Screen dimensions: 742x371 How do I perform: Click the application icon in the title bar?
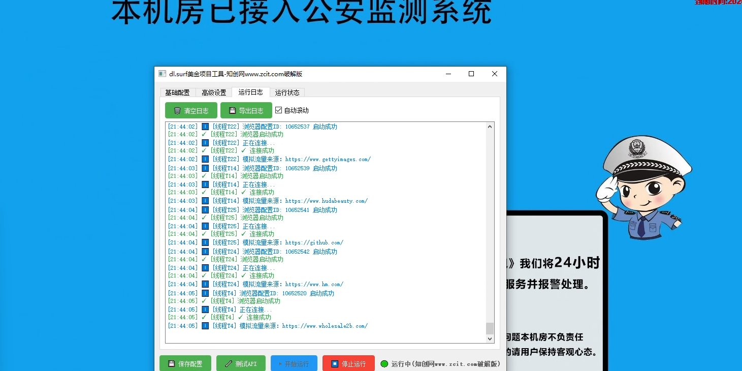[163, 73]
